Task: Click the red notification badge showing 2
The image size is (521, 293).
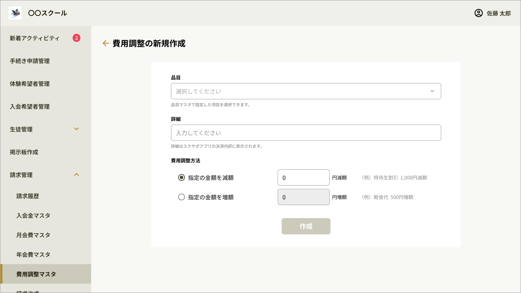Action: (x=77, y=38)
